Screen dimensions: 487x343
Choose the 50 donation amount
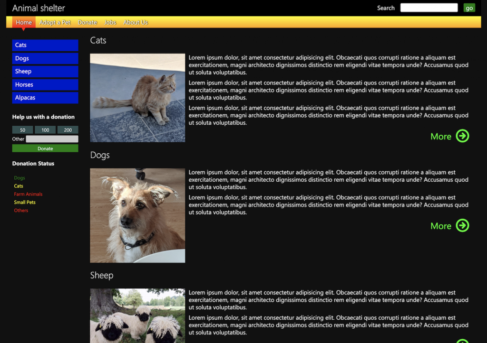(23, 130)
